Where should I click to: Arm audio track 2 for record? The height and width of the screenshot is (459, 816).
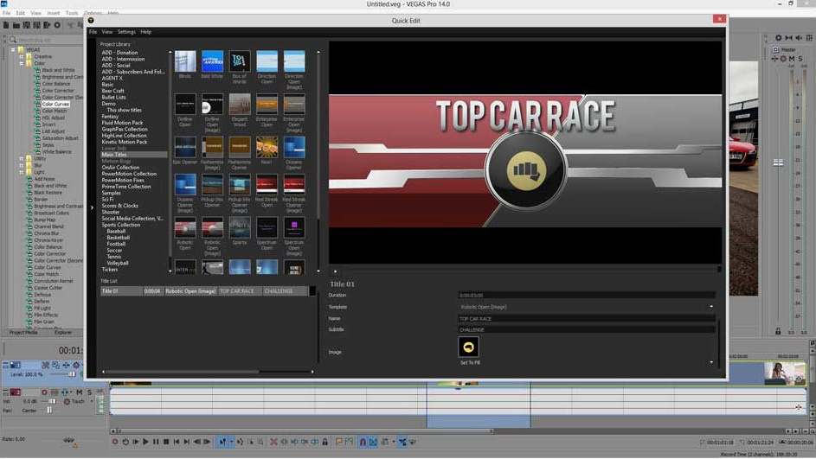pos(44,392)
